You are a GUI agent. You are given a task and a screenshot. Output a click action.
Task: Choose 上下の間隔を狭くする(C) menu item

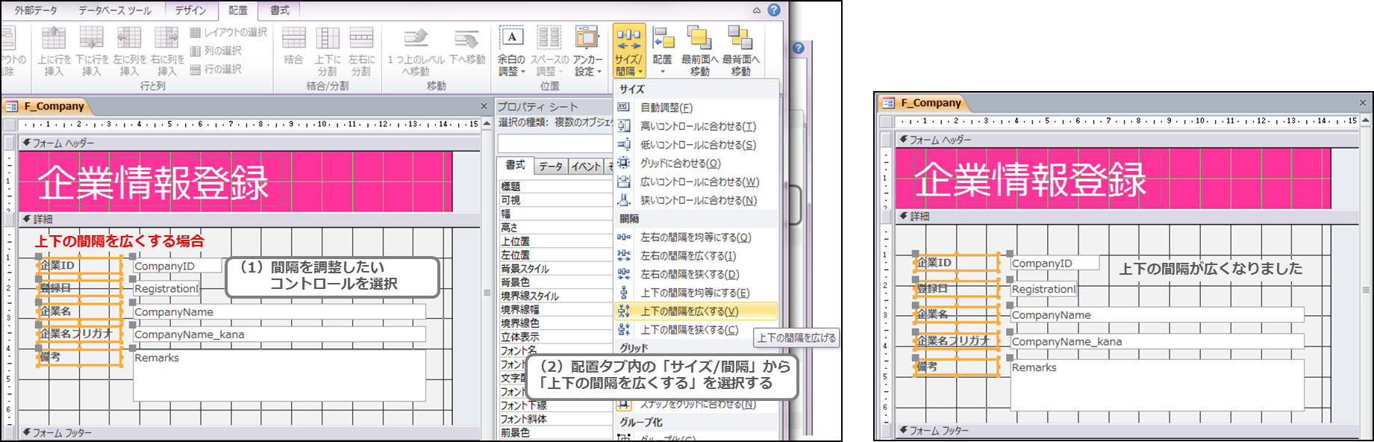click(x=696, y=329)
